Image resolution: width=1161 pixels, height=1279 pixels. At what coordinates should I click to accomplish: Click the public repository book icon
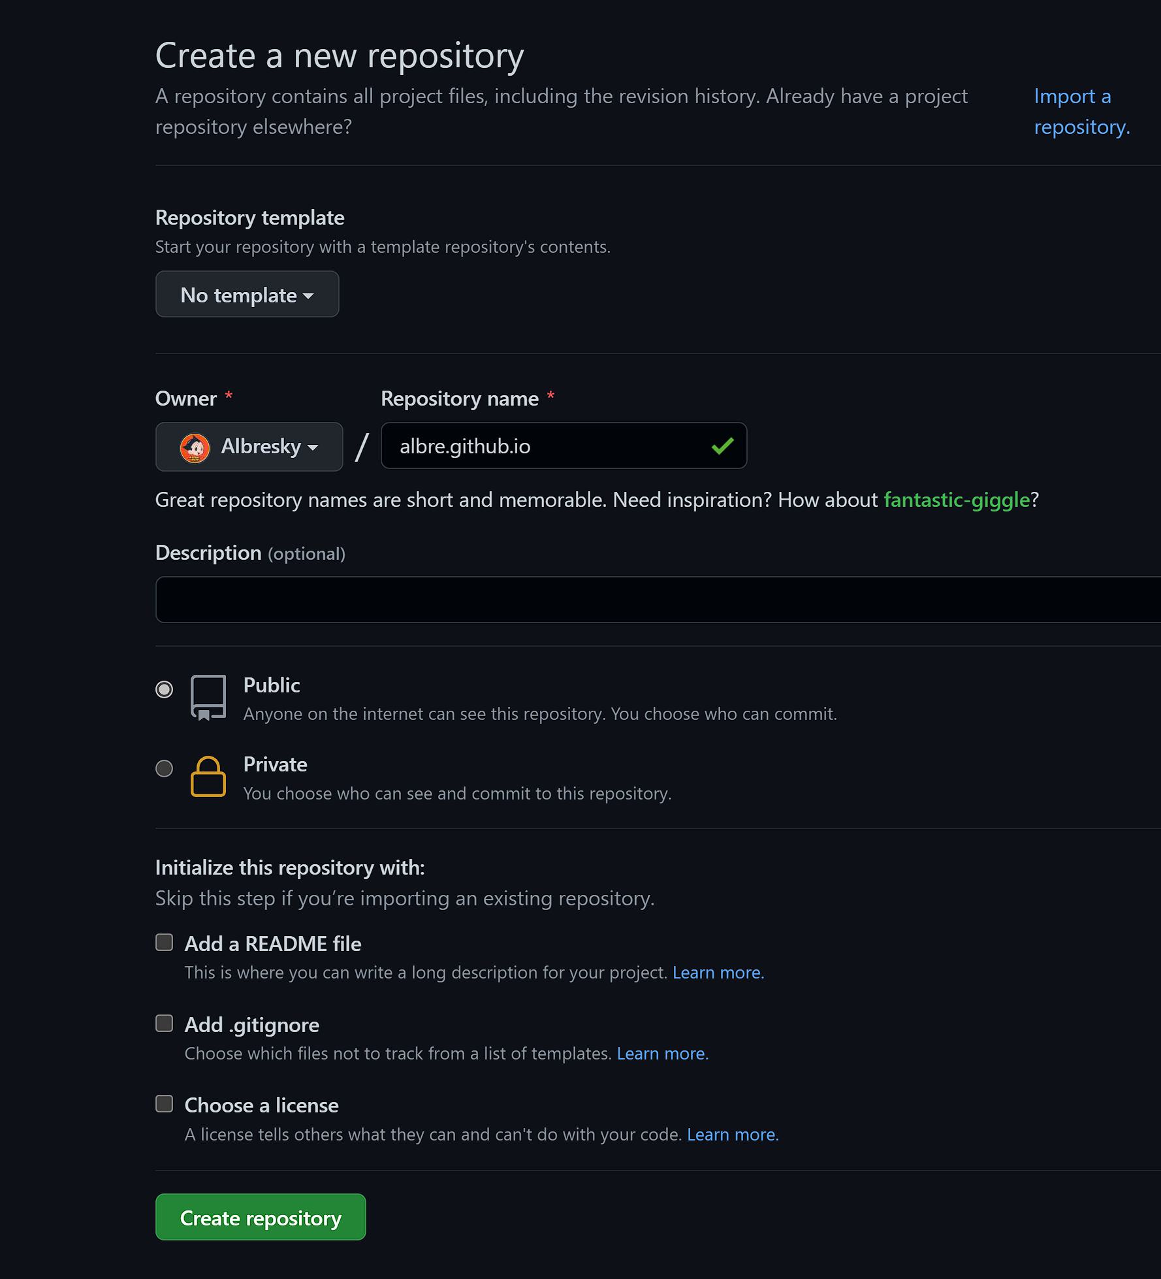pyautogui.click(x=208, y=698)
